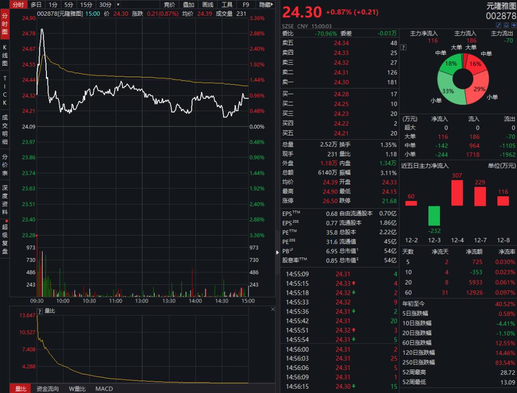Switch to the MACD indicator tab
517x393 pixels.
point(104,389)
